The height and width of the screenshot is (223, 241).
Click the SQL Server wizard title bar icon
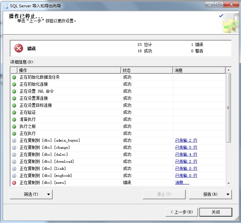click(x=5, y=6)
